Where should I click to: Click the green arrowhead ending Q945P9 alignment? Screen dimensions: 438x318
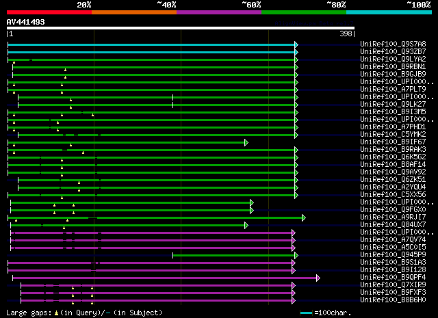(296, 256)
